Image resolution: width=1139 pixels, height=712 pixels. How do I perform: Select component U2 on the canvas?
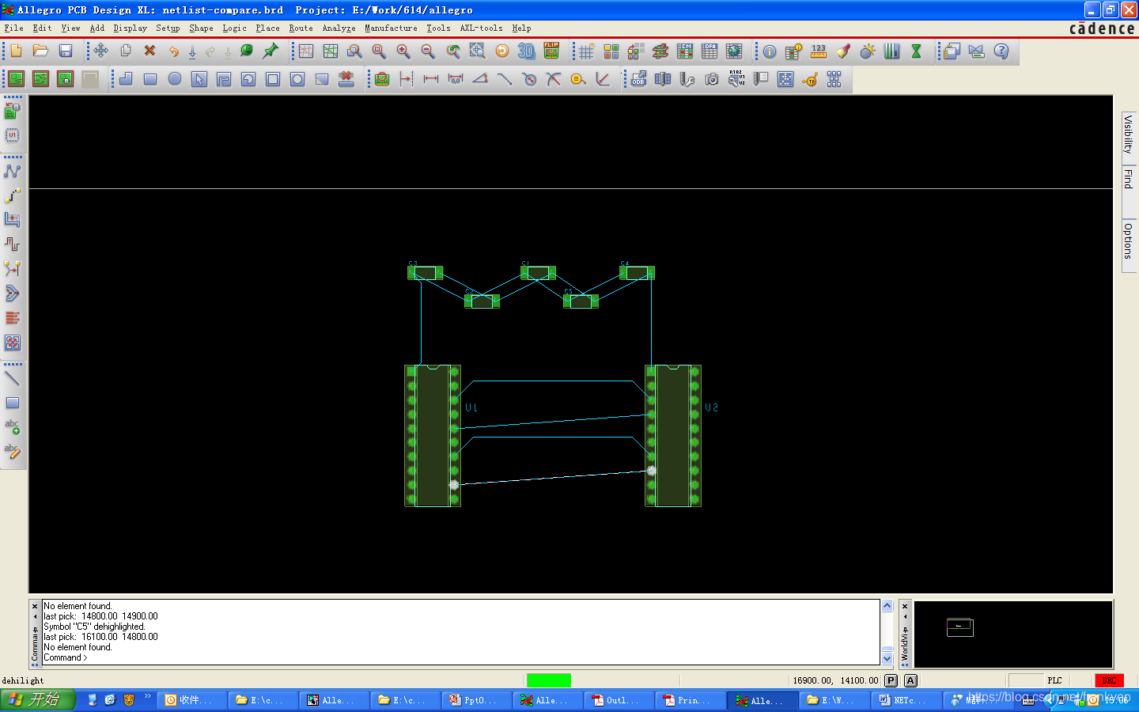[673, 435]
